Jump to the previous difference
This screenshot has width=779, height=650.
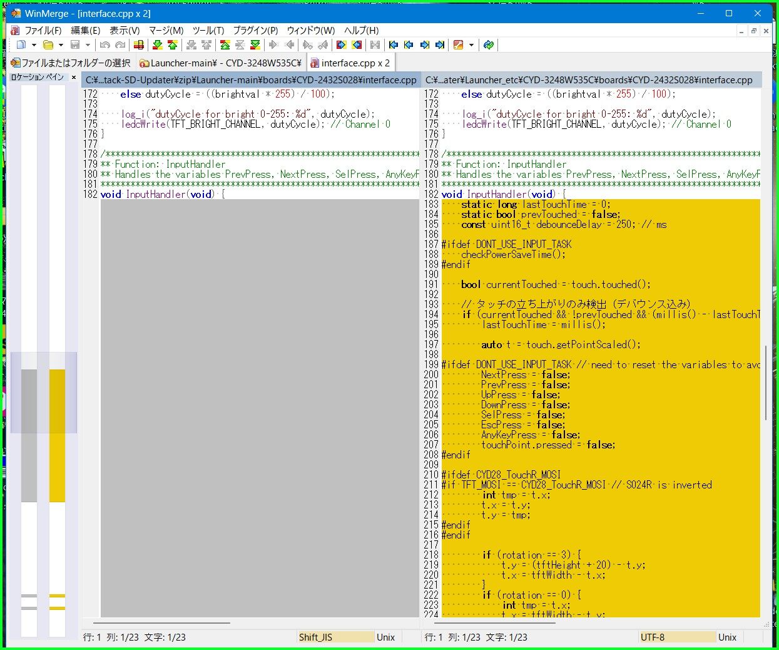coord(173,45)
